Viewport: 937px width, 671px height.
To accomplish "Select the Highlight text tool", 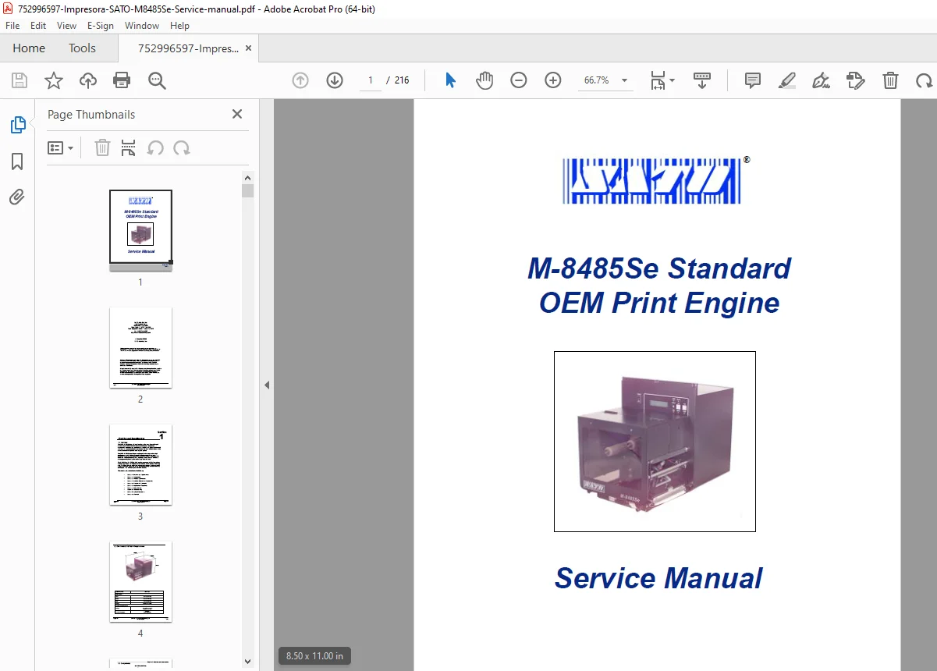I will (x=787, y=80).
